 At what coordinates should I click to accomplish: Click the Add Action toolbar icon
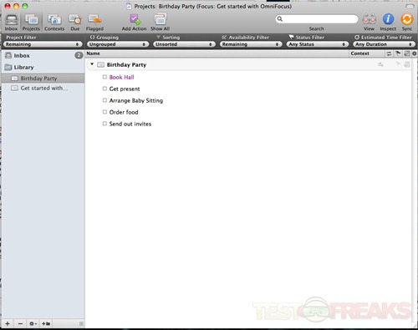point(135,19)
